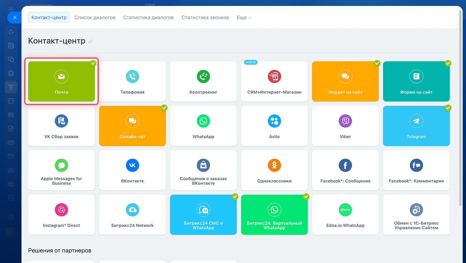This screenshot has height=263, width=466.
Task: Close the Контакт-центр slider panel
Action: pyautogui.click(x=15, y=17)
